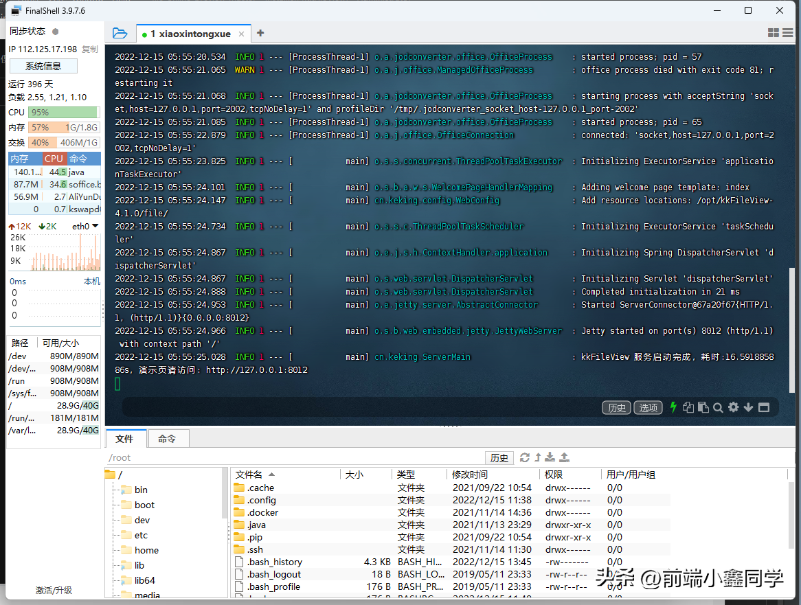This screenshot has width=801, height=605.
Task: Go to the parent directory arrow icon
Action: point(537,457)
